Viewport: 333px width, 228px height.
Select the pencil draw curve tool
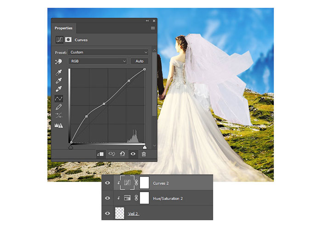coord(59,107)
